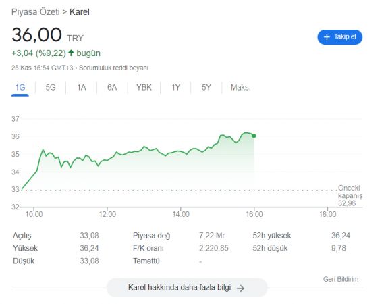Switch to the 5G time range tab
This screenshot has width=386, height=304.
tap(51, 87)
